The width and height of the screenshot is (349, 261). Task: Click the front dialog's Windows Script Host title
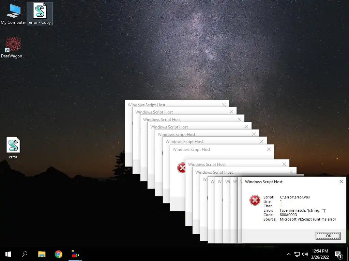[x=264, y=182]
